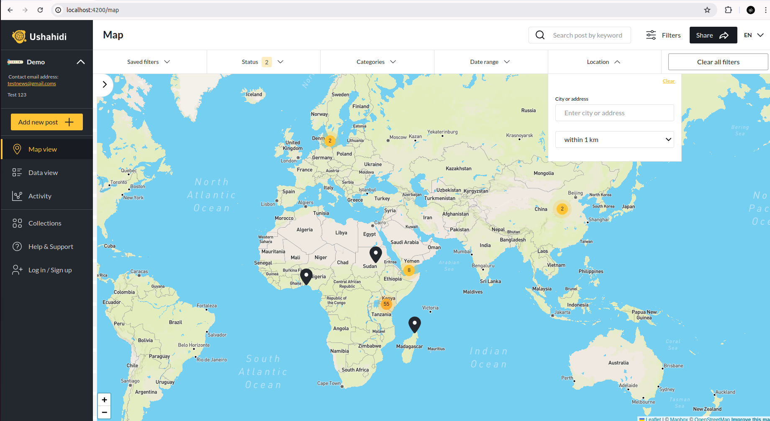Click the 'Test 123' description text
This screenshot has height=421, width=770.
[17, 95]
